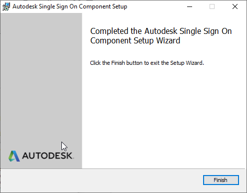The height and width of the screenshot is (193, 247).
Task: Click the AUTODESK wordmark text
Action: 48,156
